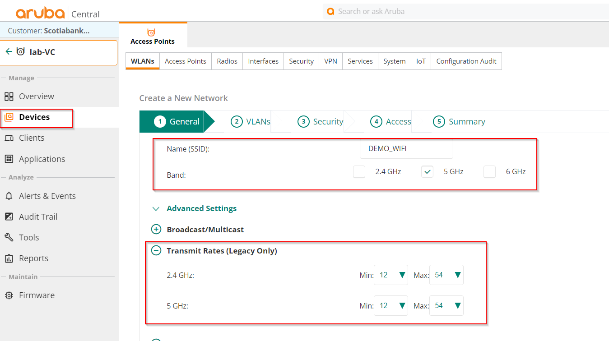609x341 pixels.
Task: Expand the Broadcast/Multicast section
Action: pos(156,230)
